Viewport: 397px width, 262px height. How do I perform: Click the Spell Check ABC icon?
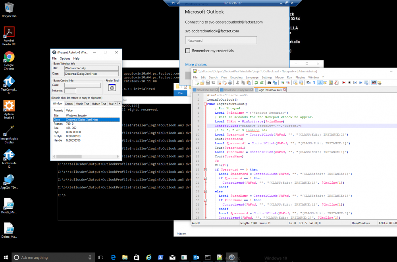click(374, 83)
